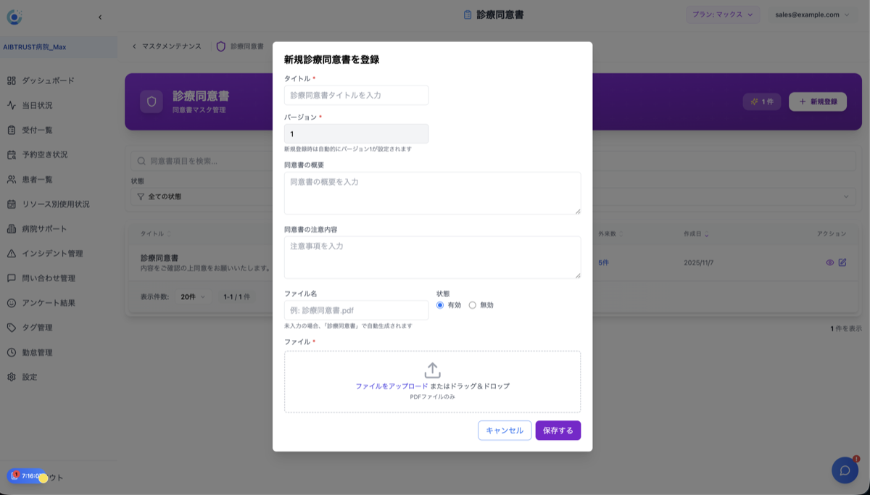The height and width of the screenshot is (495, 870).
Task: Save the form with 保存する button
Action: pos(558,430)
